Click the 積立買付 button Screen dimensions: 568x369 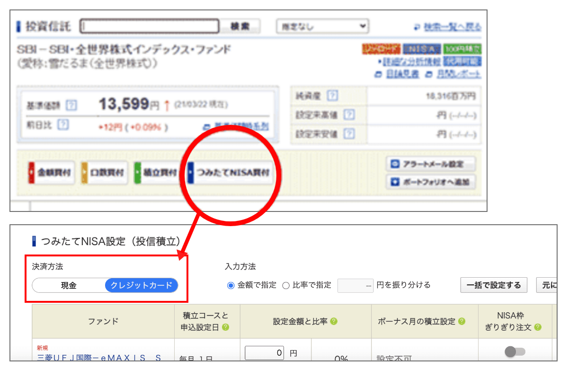(156, 173)
